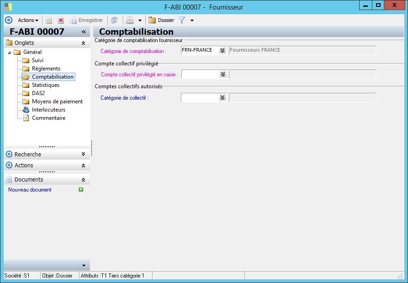Screen dimensions: 408x283
Task: Click the Commentaire note icon
Action: 26,118
